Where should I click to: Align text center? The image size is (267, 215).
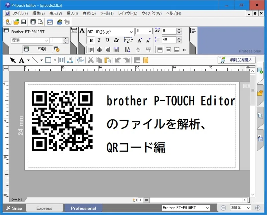click(99, 50)
